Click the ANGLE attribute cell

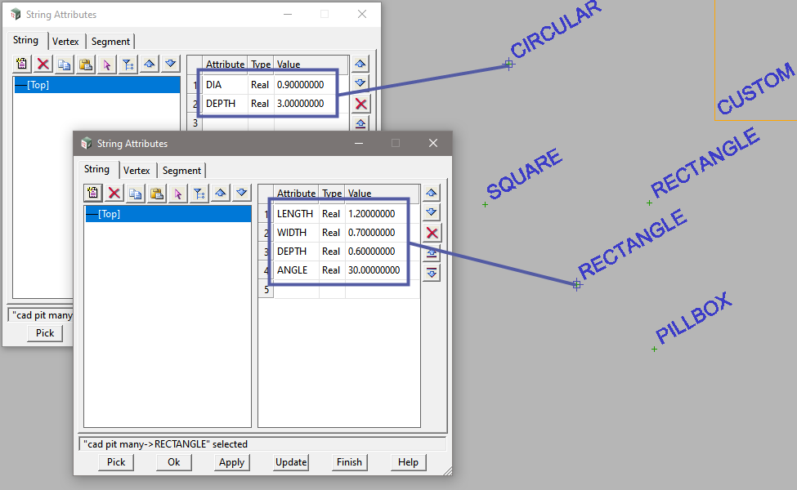click(x=297, y=270)
